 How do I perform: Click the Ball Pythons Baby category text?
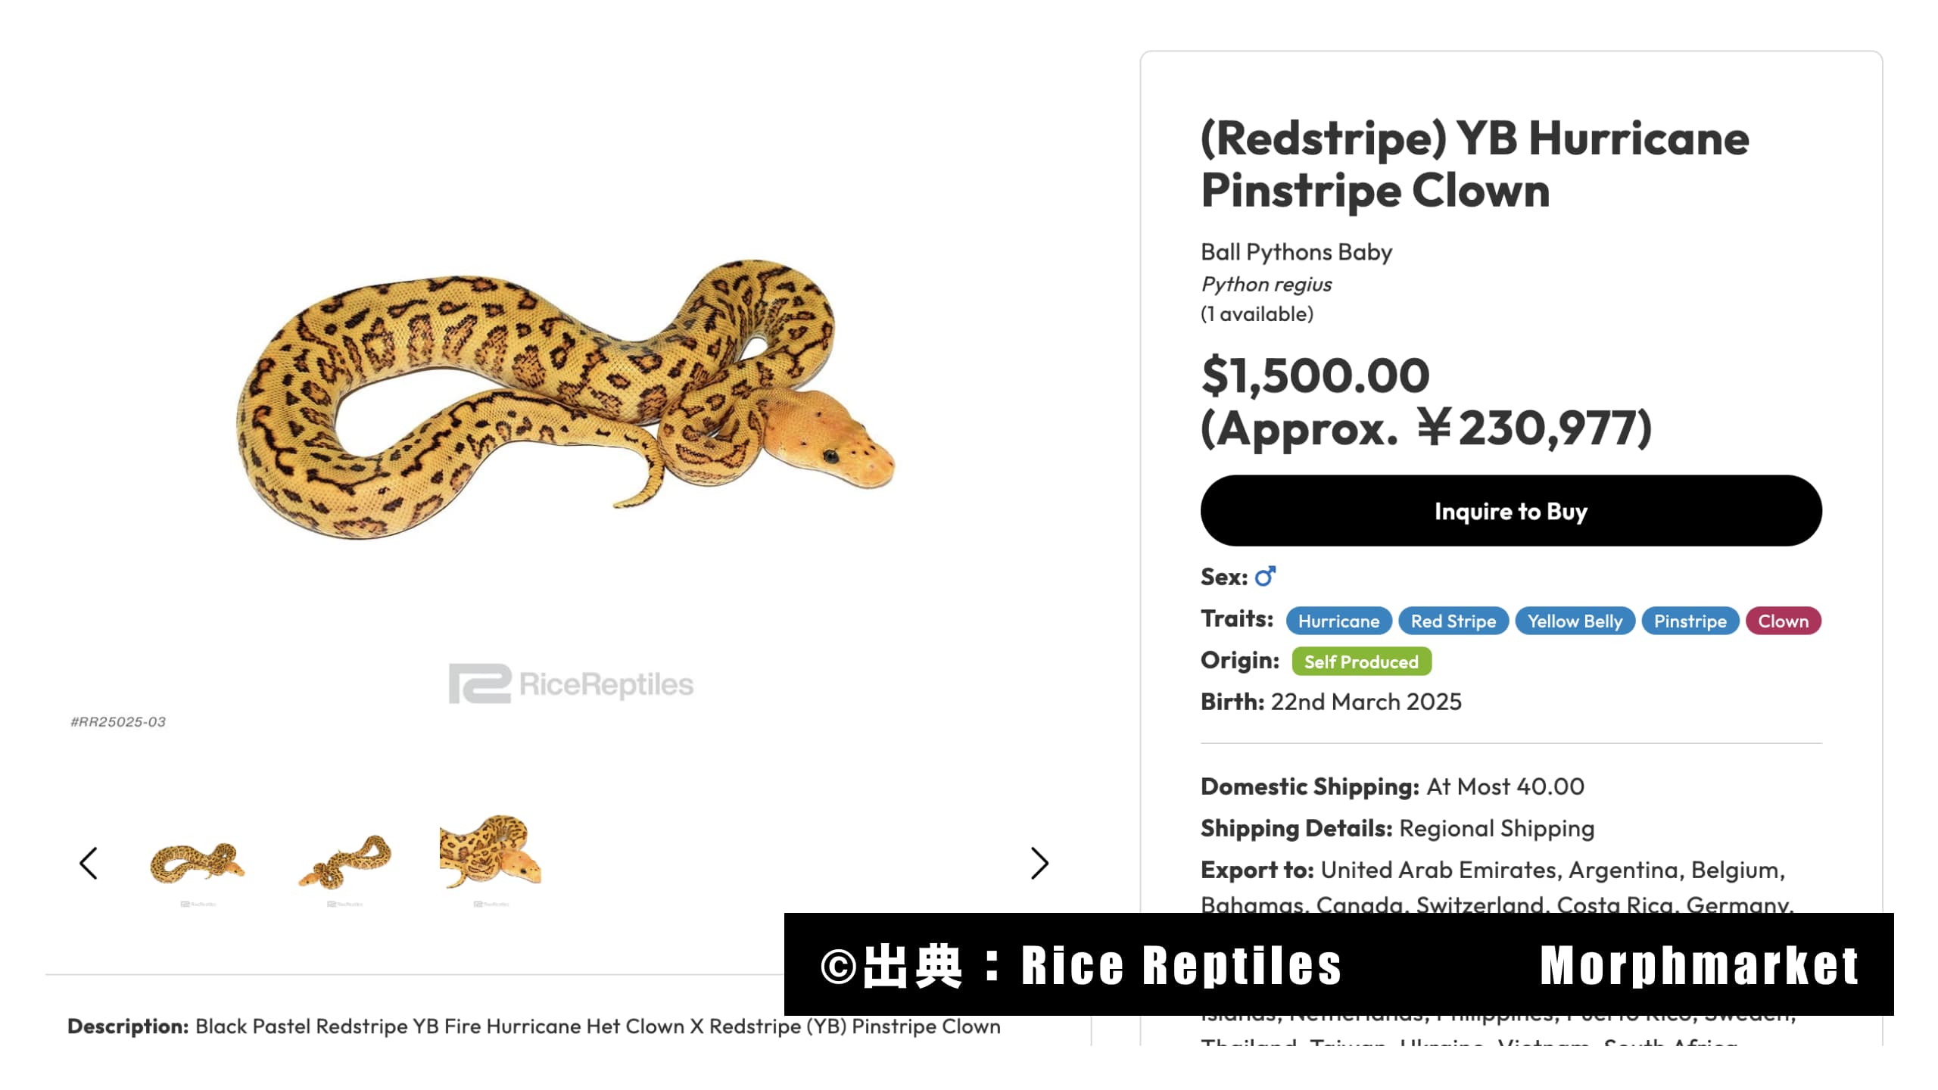tap(1296, 252)
